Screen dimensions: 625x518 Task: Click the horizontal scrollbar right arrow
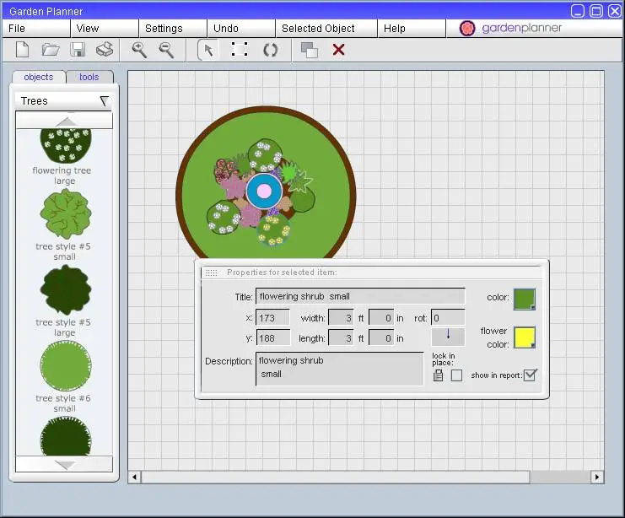coord(596,477)
